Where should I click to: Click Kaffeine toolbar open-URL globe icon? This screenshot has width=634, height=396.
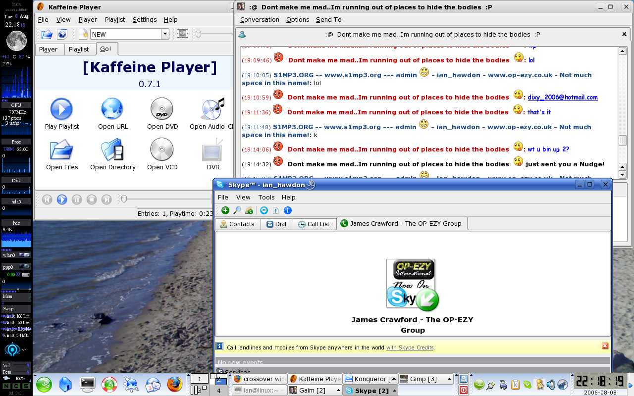[x=62, y=34]
